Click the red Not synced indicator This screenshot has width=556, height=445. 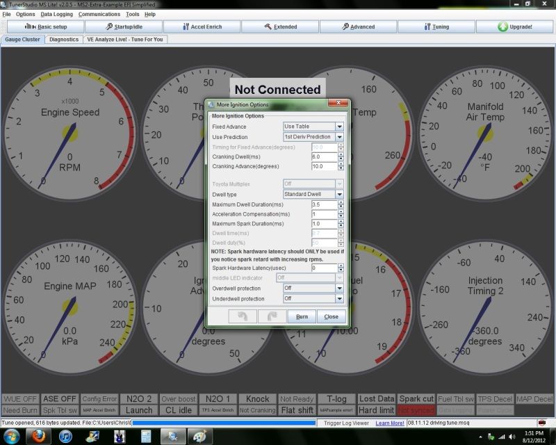(x=416, y=410)
